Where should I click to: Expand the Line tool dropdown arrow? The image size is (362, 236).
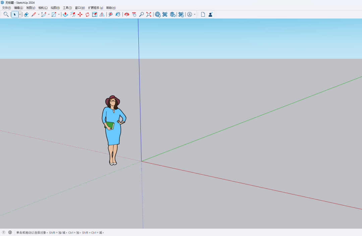(x=39, y=14)
